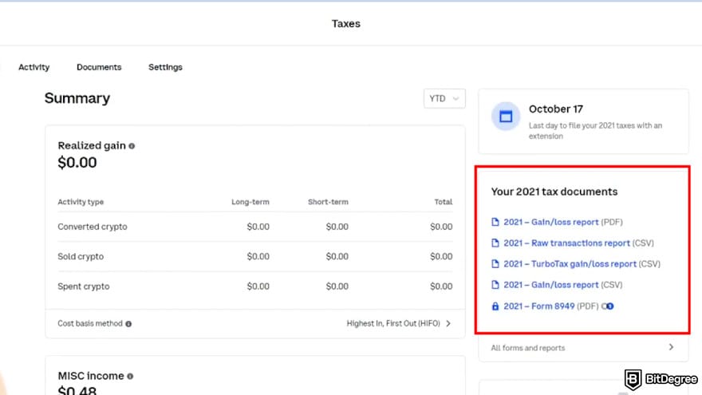This screenshot has width=702, height=395.
Task: Click the lock icon beside Form 8949
Action: point(495,306)
